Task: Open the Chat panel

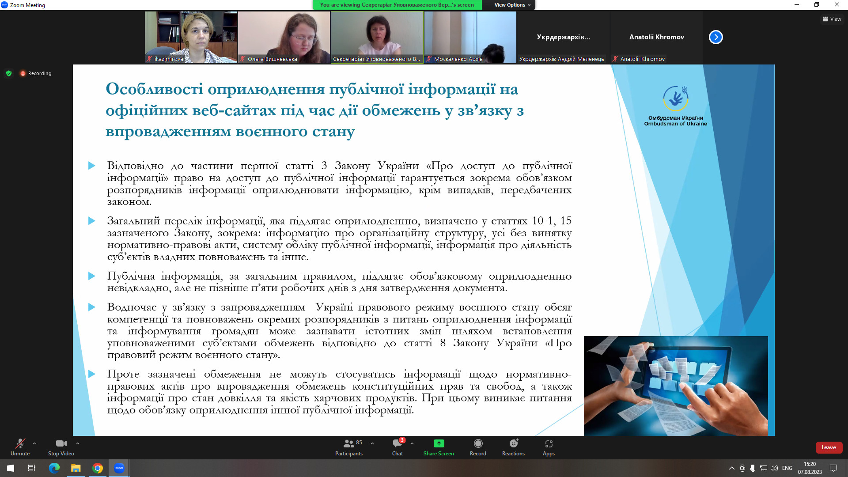Action: (x=397, y=447)
